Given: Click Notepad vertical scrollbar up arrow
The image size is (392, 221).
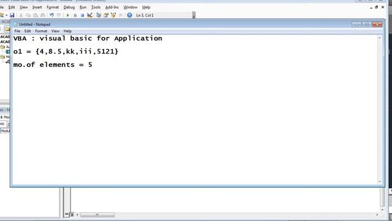Looking at the screenshot, I should pos(380,37).
